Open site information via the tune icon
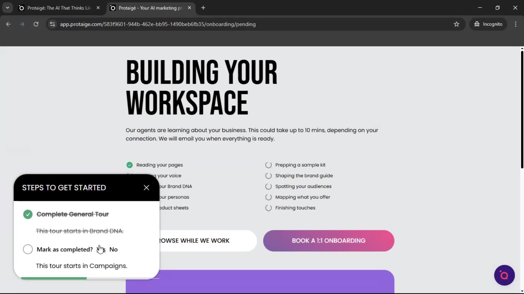 [52, 24]
